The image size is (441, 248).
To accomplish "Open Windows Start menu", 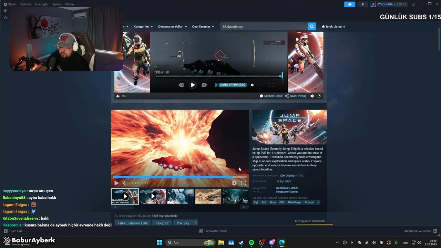I will (160, 242).
